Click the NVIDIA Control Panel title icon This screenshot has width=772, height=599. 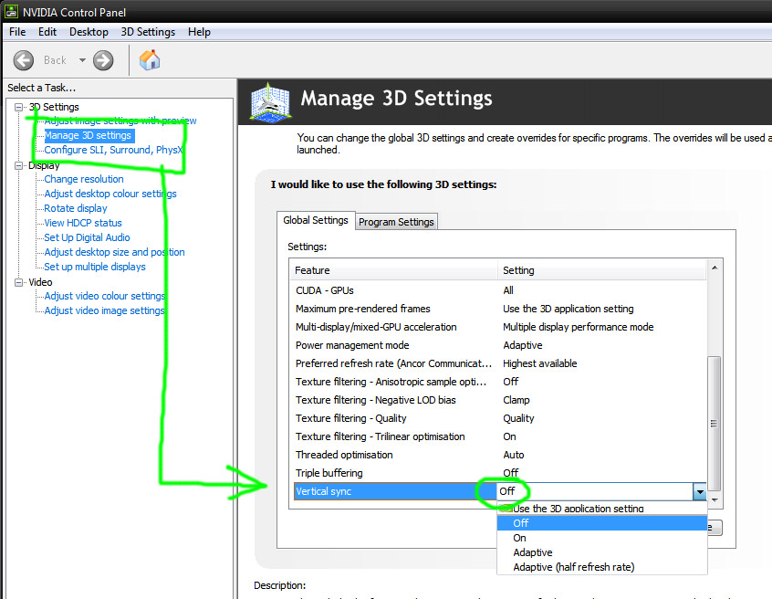tap(11, 11)
